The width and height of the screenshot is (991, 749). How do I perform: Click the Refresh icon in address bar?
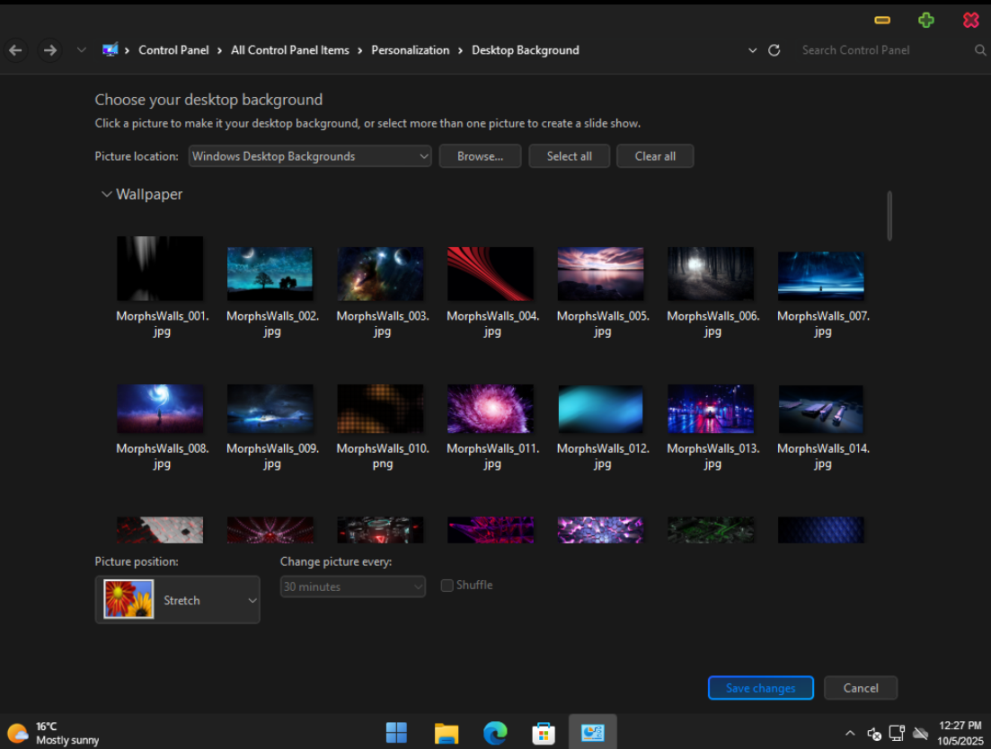click(x=774, y=50)
